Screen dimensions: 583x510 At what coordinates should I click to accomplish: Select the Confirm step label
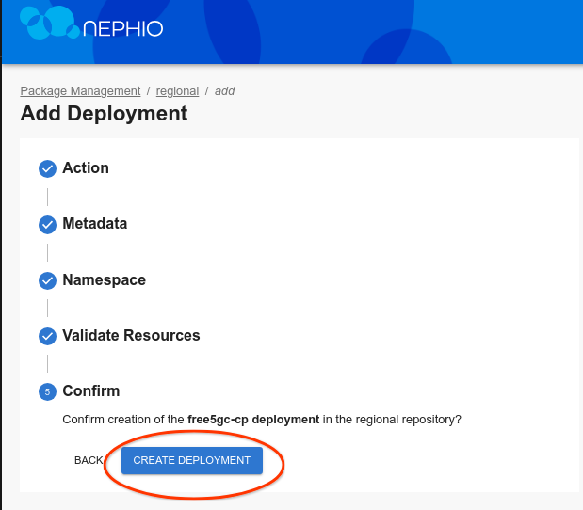pyautogui.click(x=90, y=390)
